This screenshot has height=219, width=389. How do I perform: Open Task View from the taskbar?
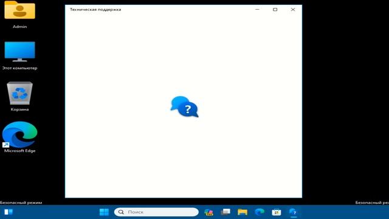[x=225, y=212]
